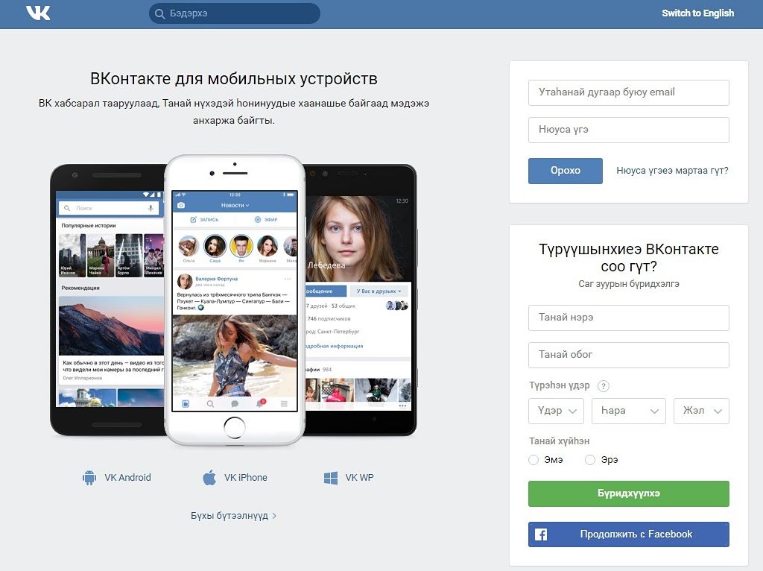Open the birthday help question-mark icon
The width and height of the screenshot is (763, 571).
point(604,386)
